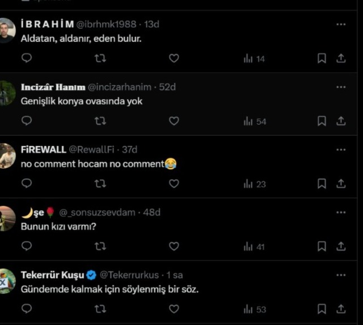Viewport: 363px width, 325px height.
Task: Expand more options for Tekerrür Kuşu's tweet
Action: [341, 275]
